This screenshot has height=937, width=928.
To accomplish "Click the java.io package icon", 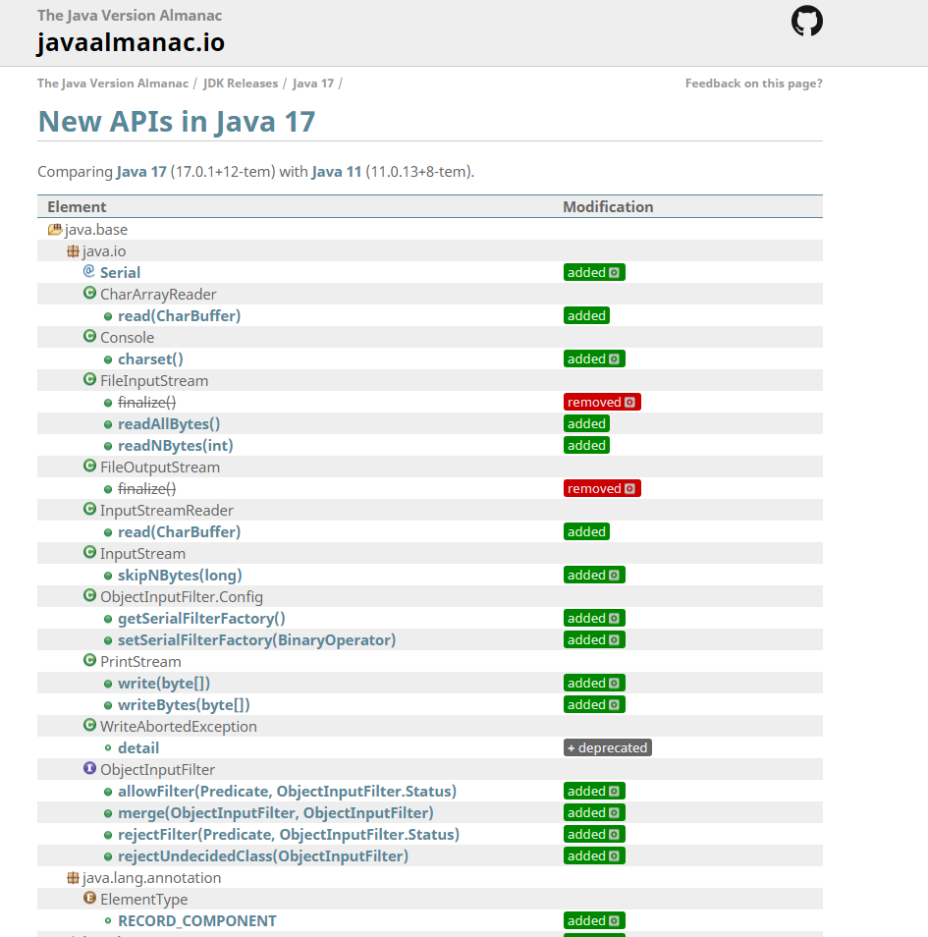I will 73,251.
